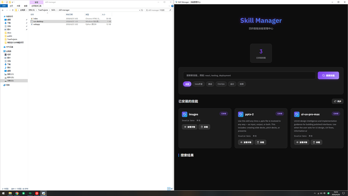View details of ui-ux-pro-max skill

pyautogui.click(x=302, y=142)
